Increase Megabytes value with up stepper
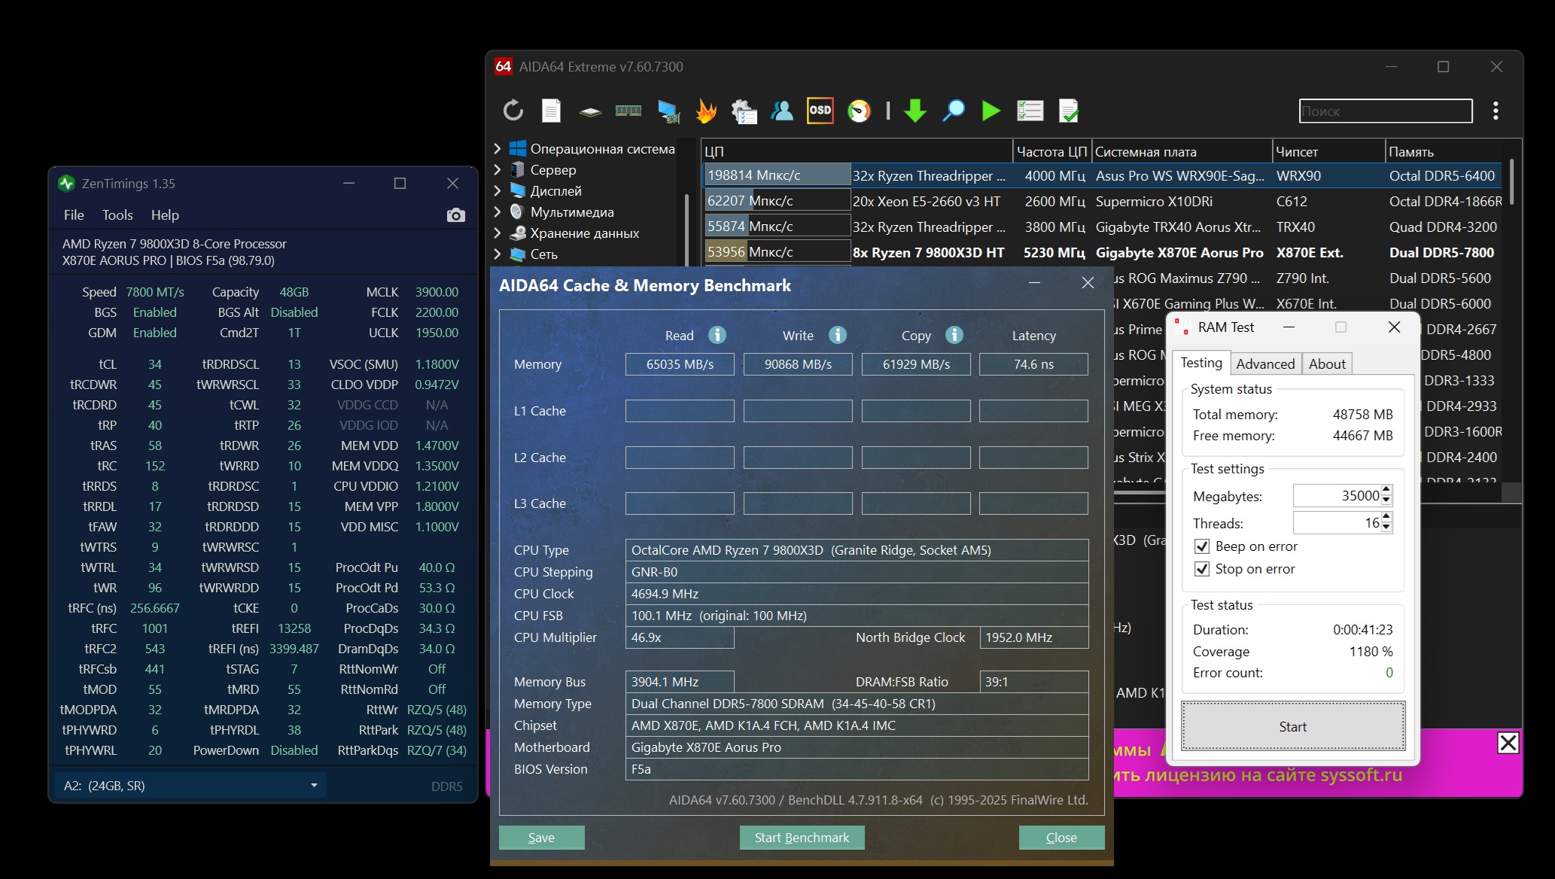This screenshot has width=1555, height=879. pos(1386,490)
